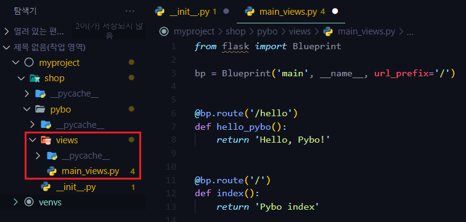Select the main_views.py editor tab
This screenshot has height=222, width=466.
click(291, 12)
